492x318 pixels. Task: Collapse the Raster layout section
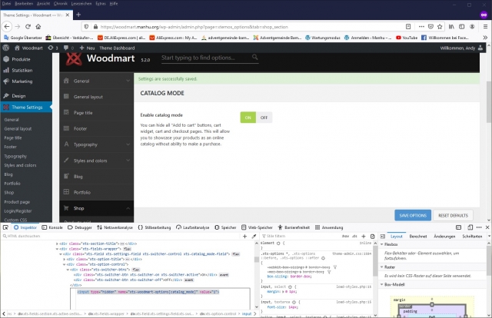(x=382, y=267)
